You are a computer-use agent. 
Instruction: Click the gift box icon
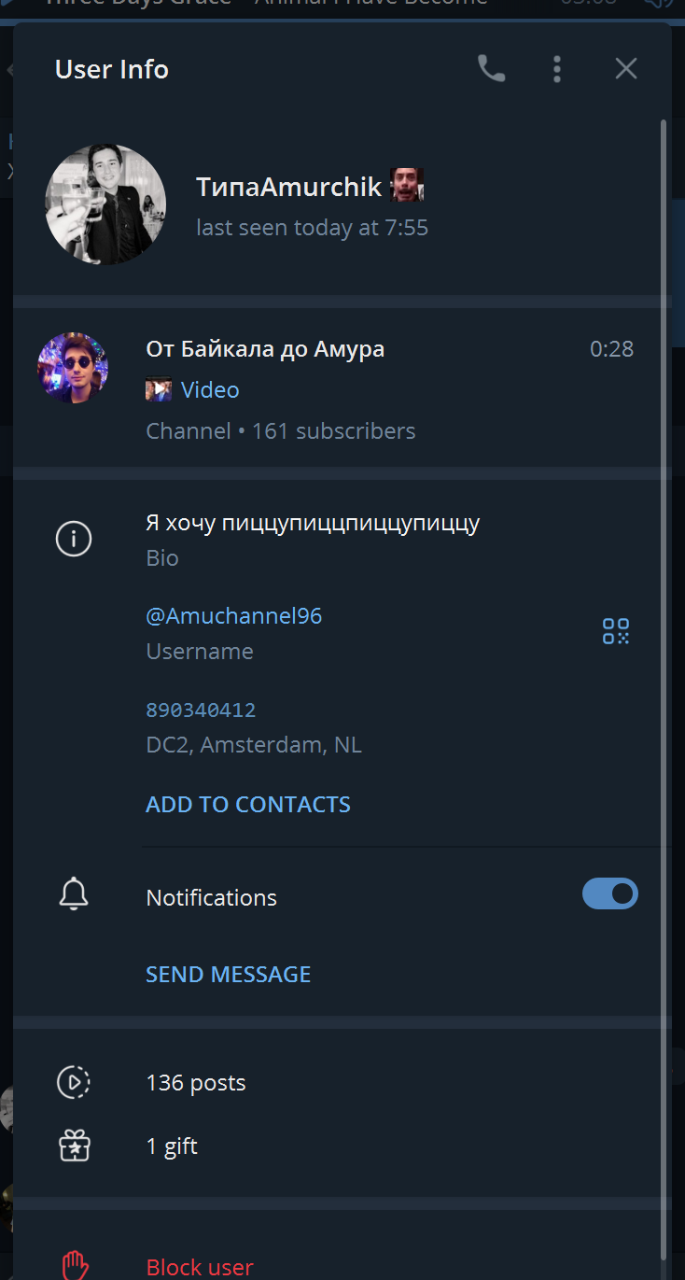coord(74,1146)
